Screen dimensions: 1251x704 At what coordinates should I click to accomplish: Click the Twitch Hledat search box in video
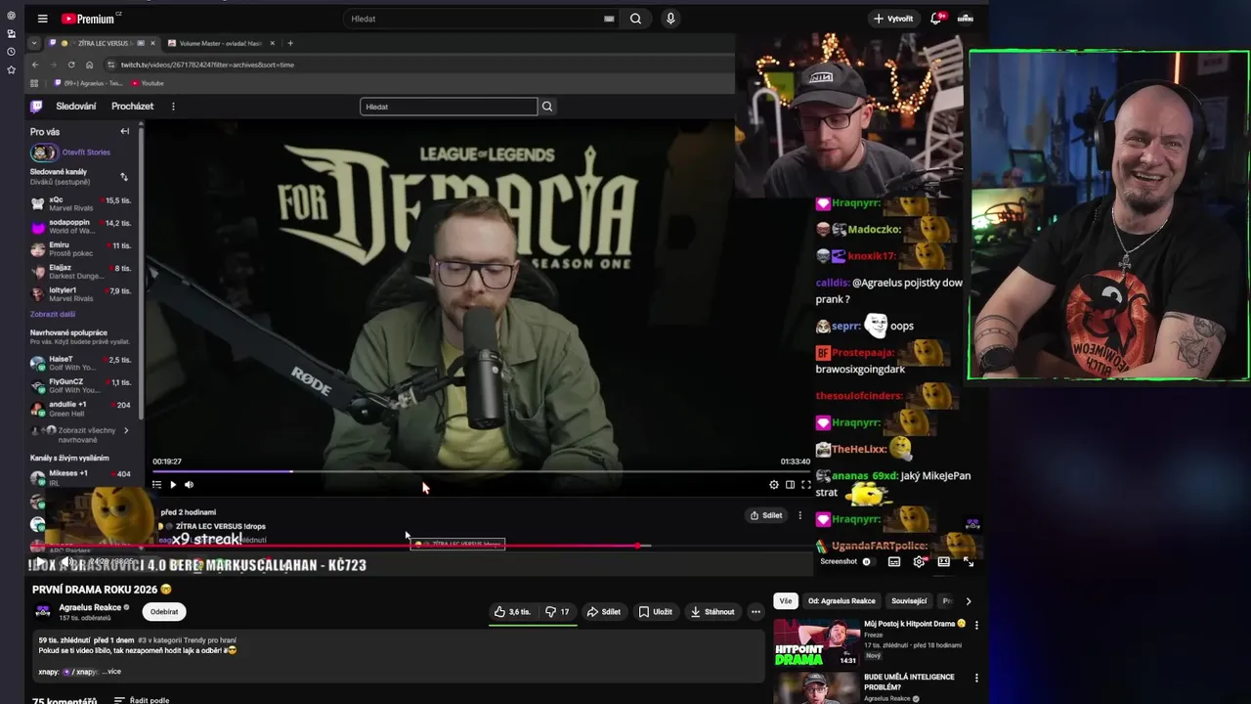pos(449,107)
